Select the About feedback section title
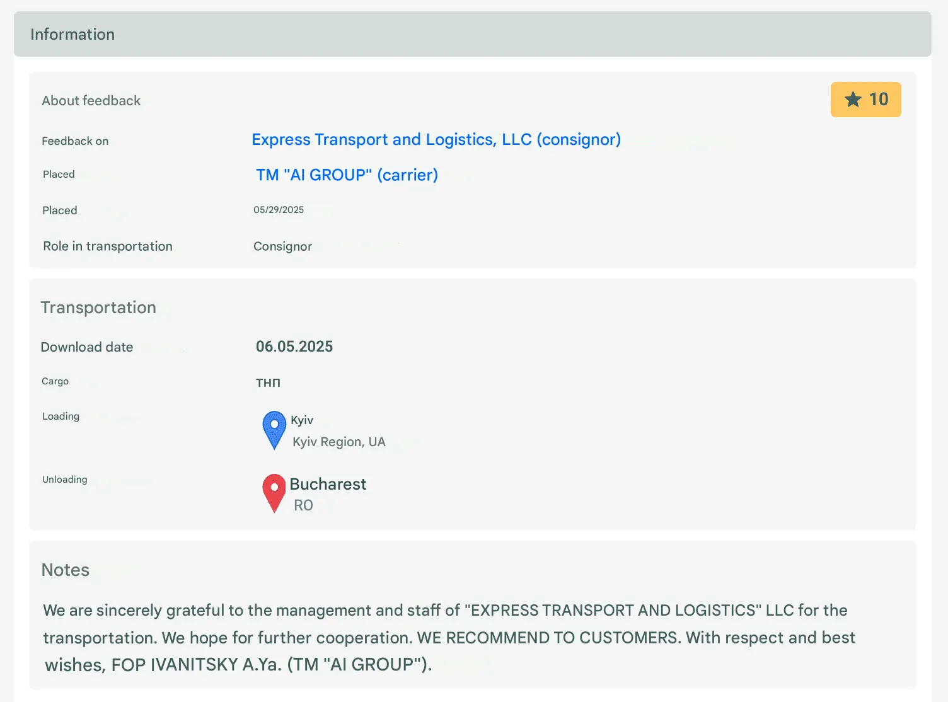Viewport: 948px width, 702px height. 91,101
